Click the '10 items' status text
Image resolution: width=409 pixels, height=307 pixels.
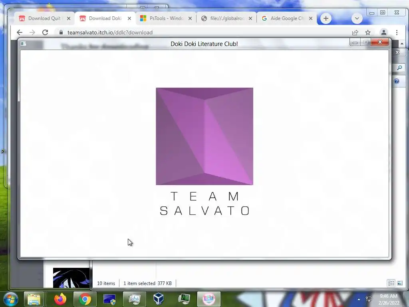click(106, 283)
